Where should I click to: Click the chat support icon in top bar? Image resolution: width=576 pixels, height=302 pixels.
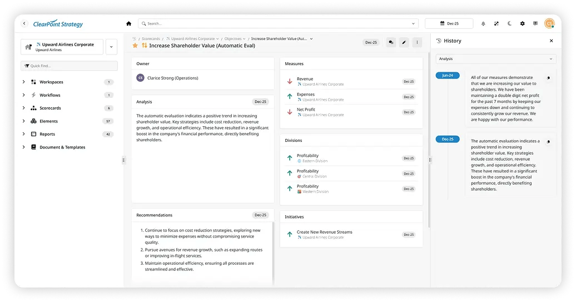(535, 23)
